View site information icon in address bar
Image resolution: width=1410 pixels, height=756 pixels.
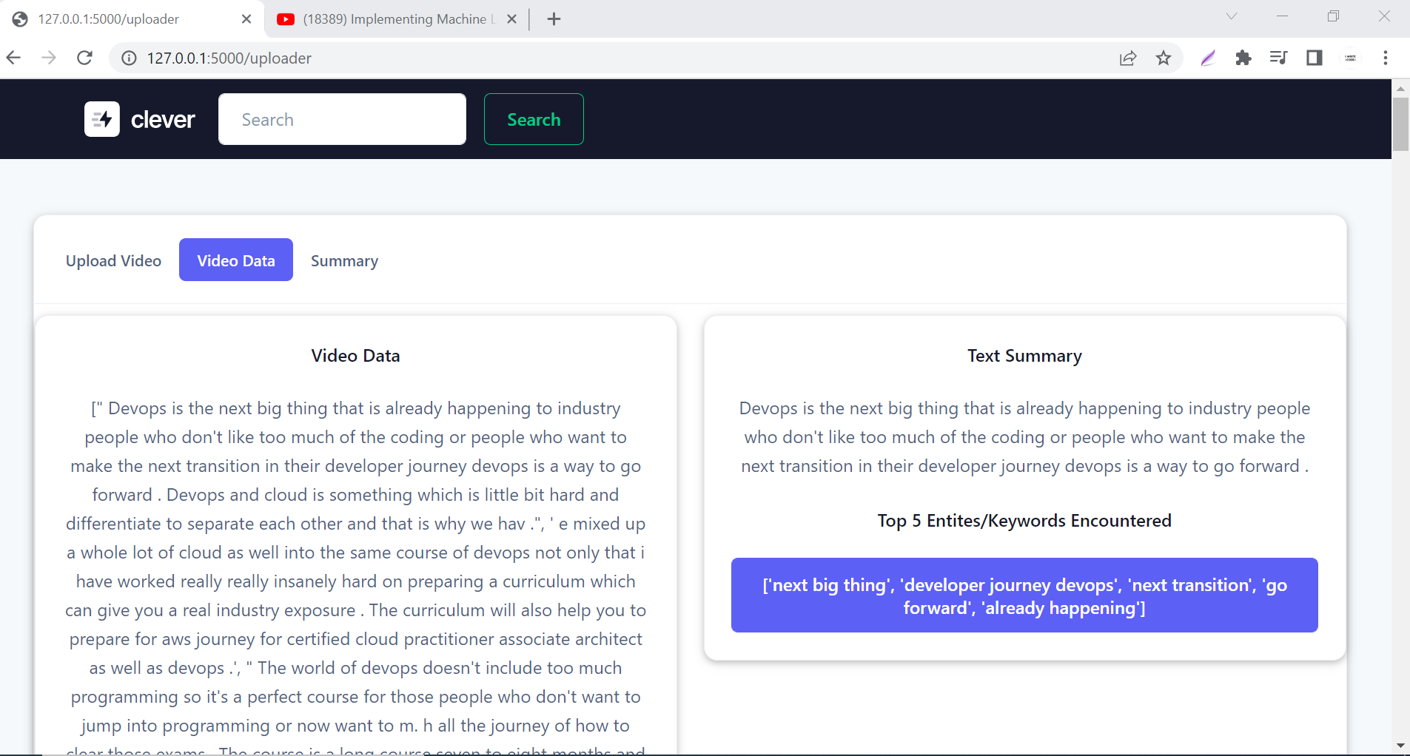[x=129, y=58]
